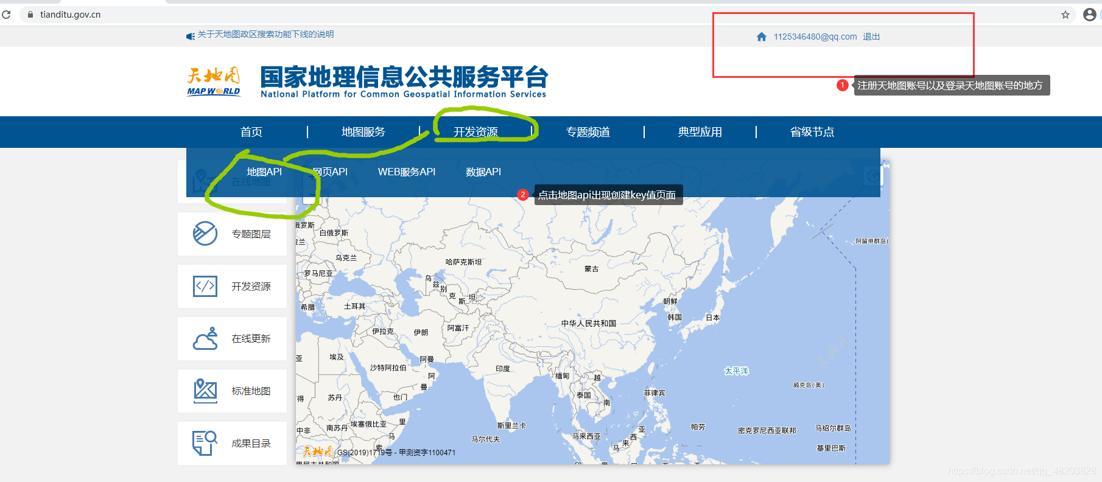This screenshot has width=1102, height=482.
Task: Click the 专题图层 globe icon
Action: (x=205, y=234)
